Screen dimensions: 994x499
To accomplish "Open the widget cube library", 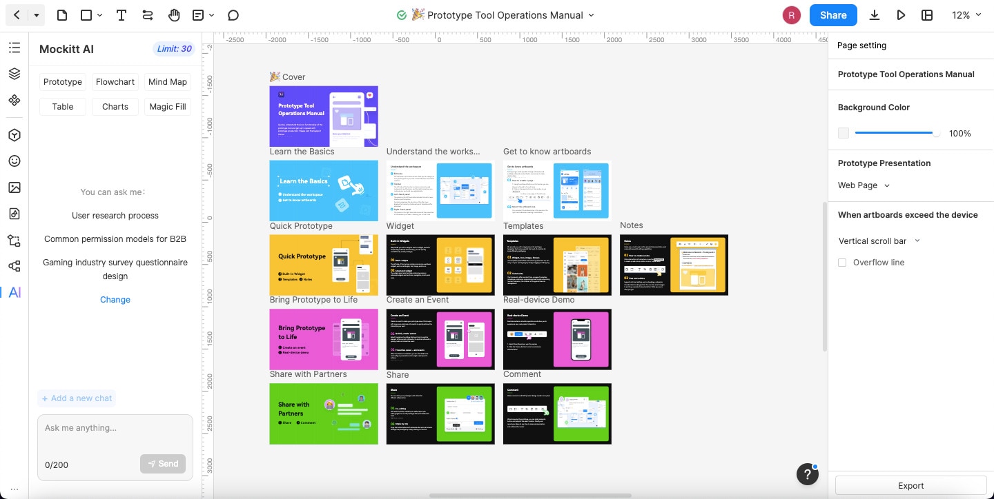I will click(14, 135).
